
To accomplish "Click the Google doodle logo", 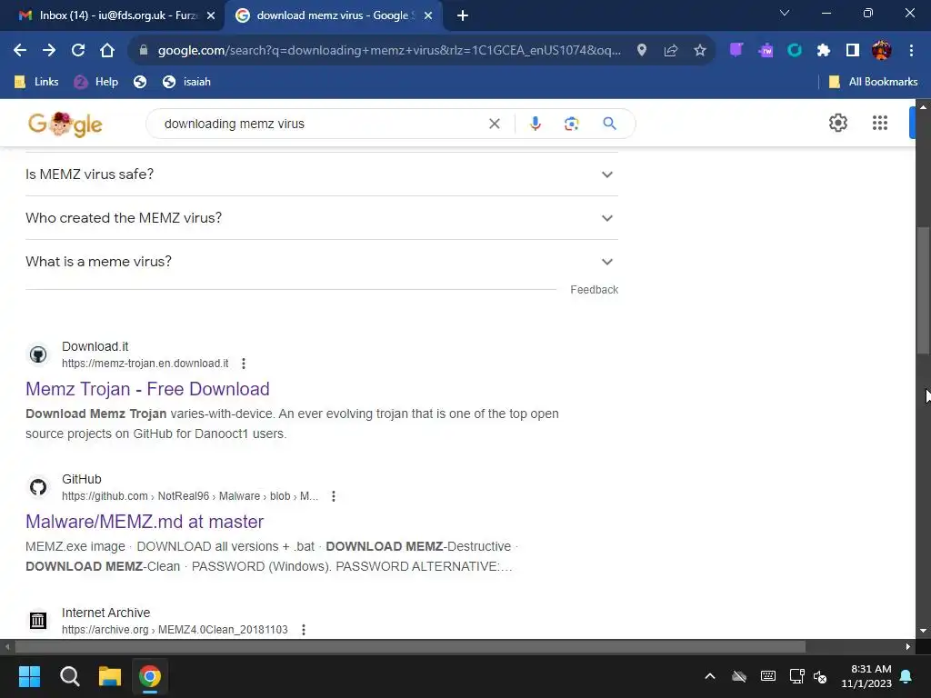I will pyautogui.click(x=65, y=124).
